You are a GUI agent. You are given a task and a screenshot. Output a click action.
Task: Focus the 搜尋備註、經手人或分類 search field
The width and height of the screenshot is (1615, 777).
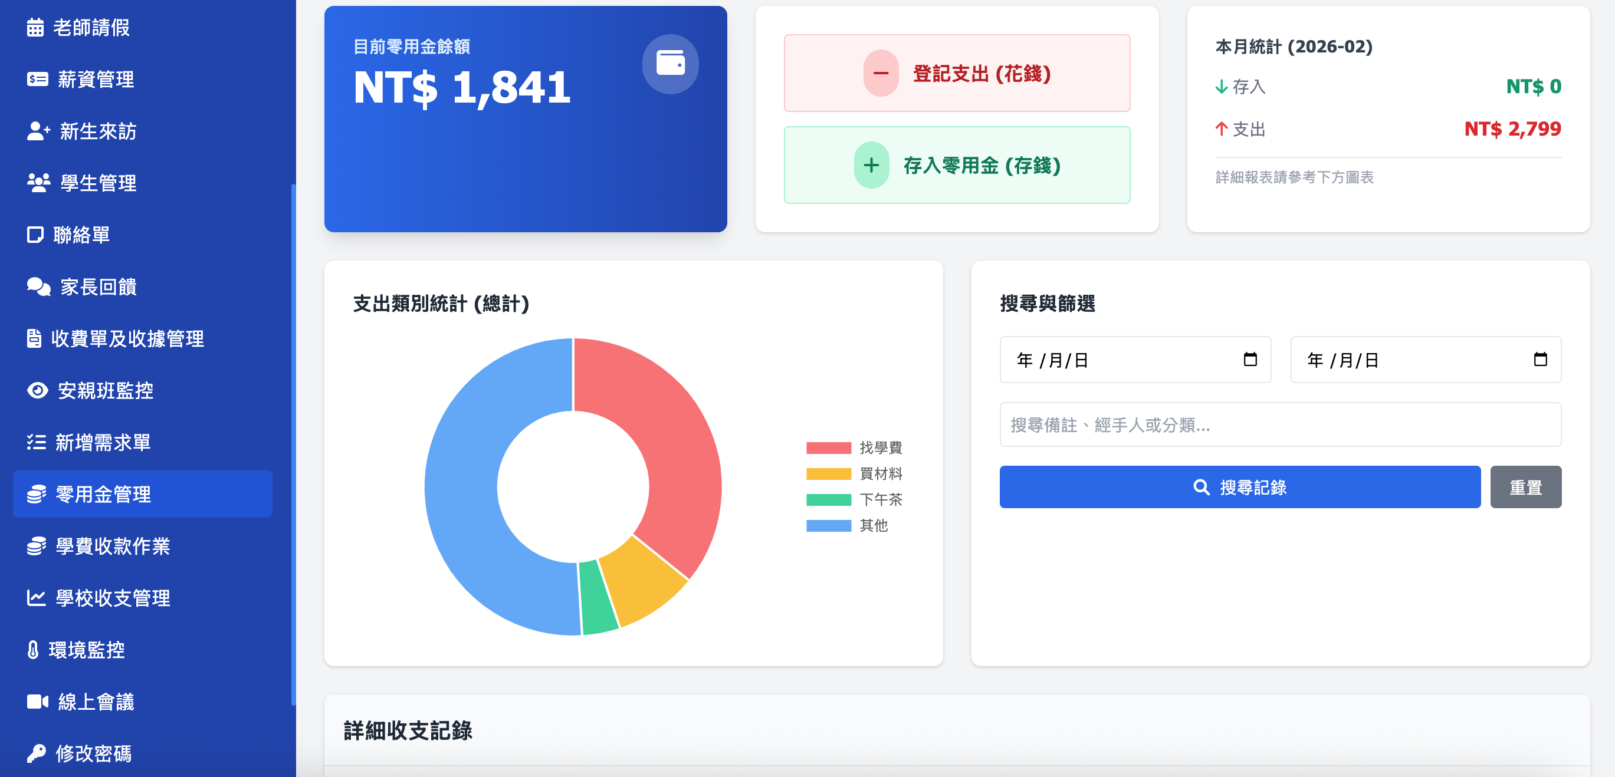[1280, 425]
